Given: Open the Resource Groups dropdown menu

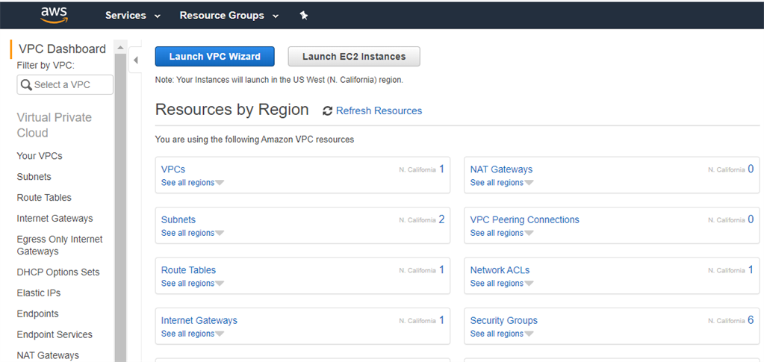Looking at the screenshot, I should [x=229, y=16].
